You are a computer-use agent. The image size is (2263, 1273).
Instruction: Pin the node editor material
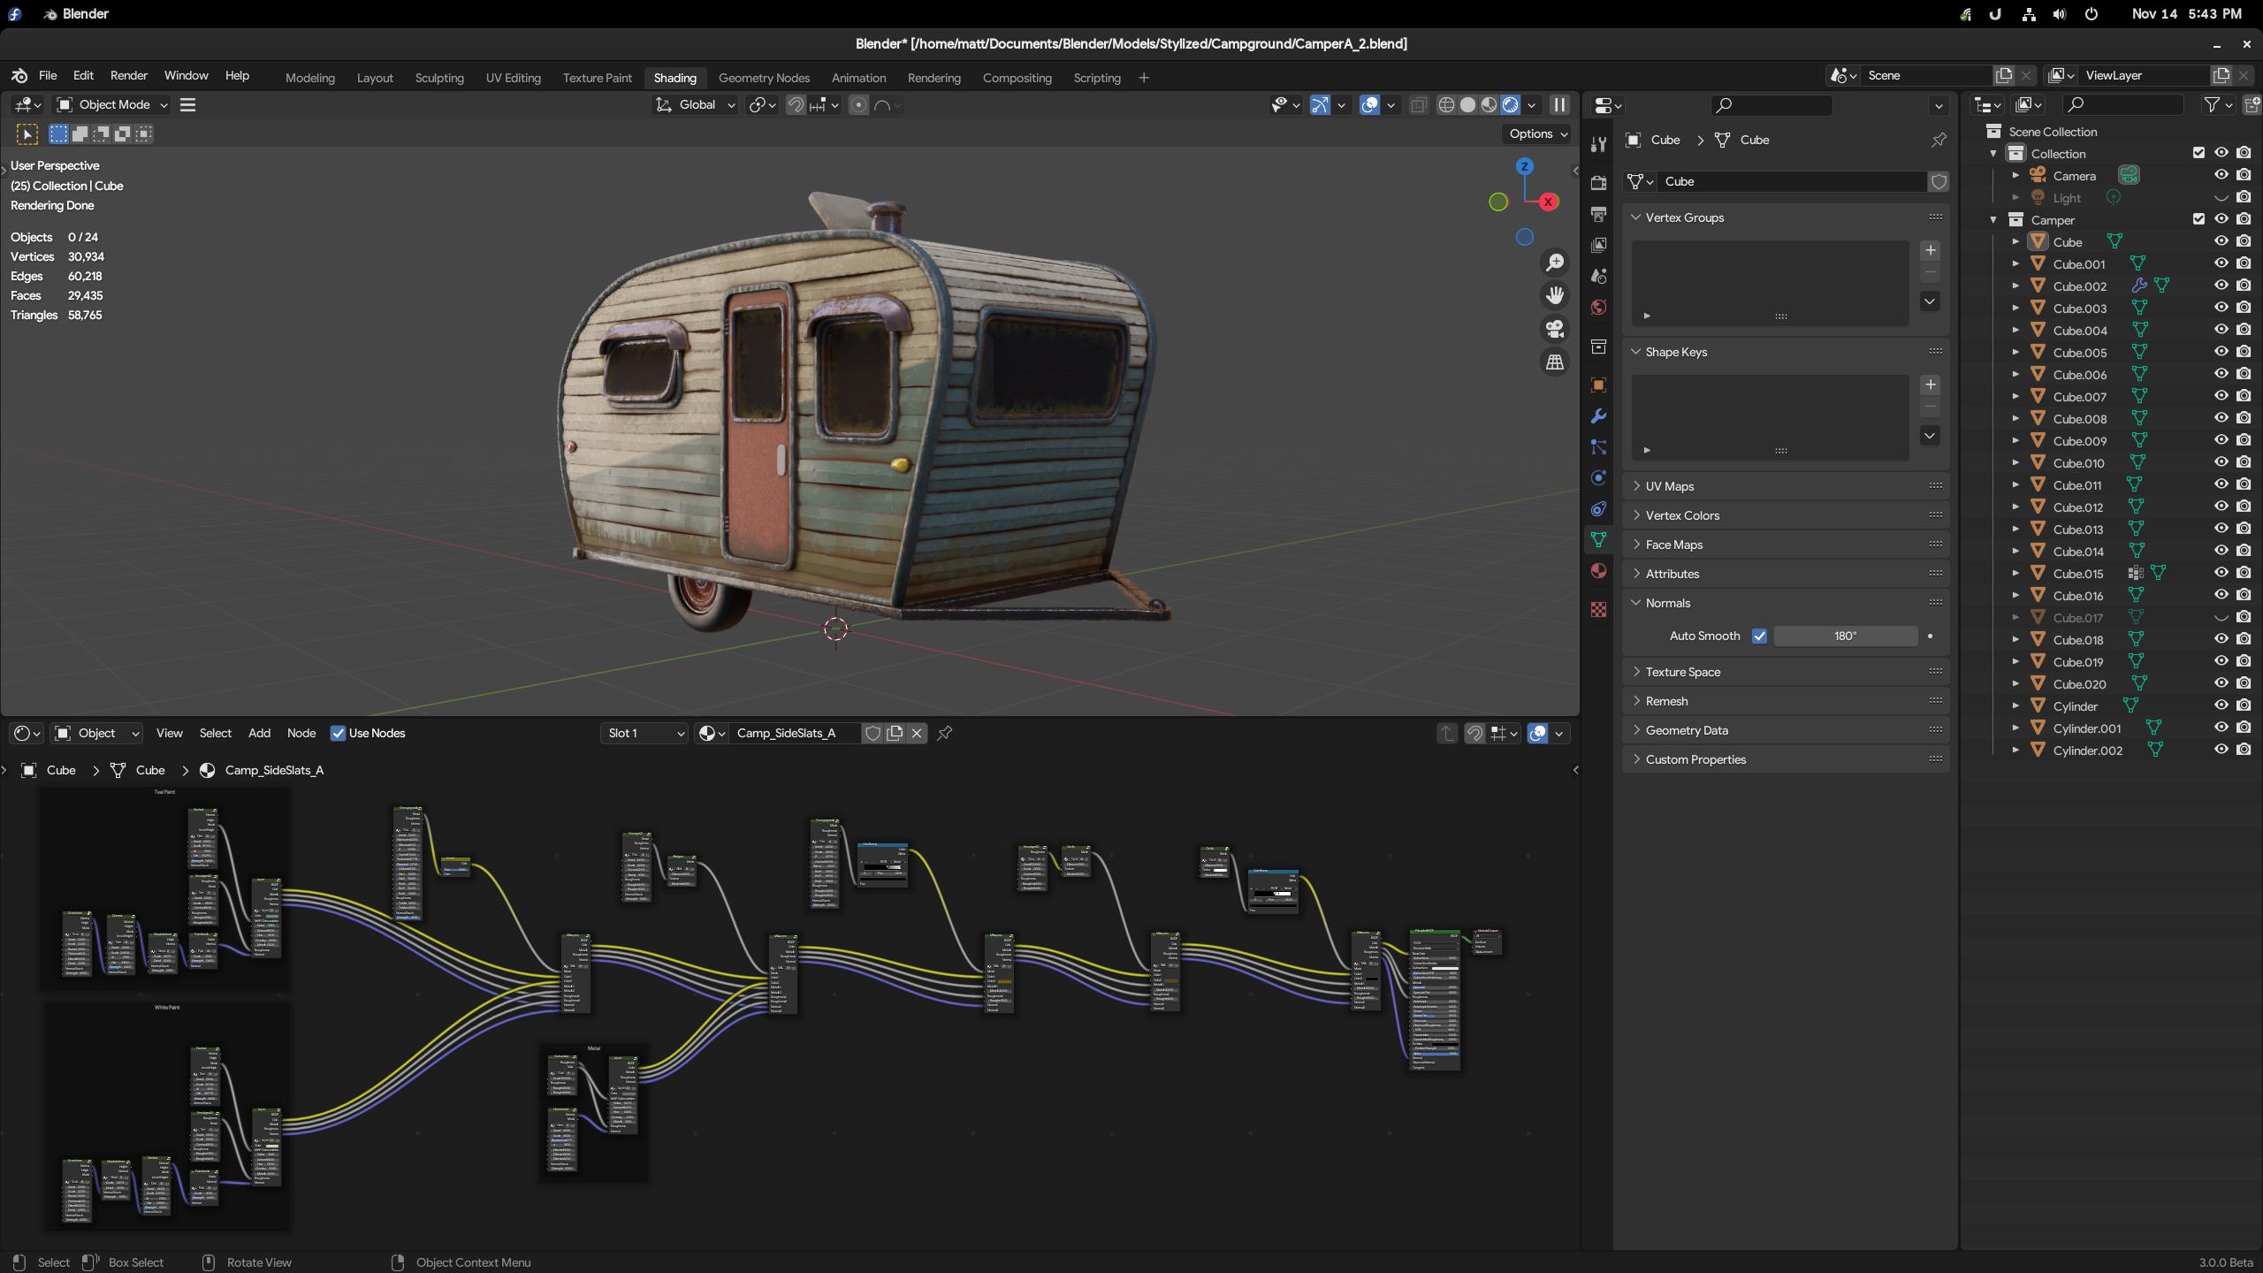(x=945, y=733)
